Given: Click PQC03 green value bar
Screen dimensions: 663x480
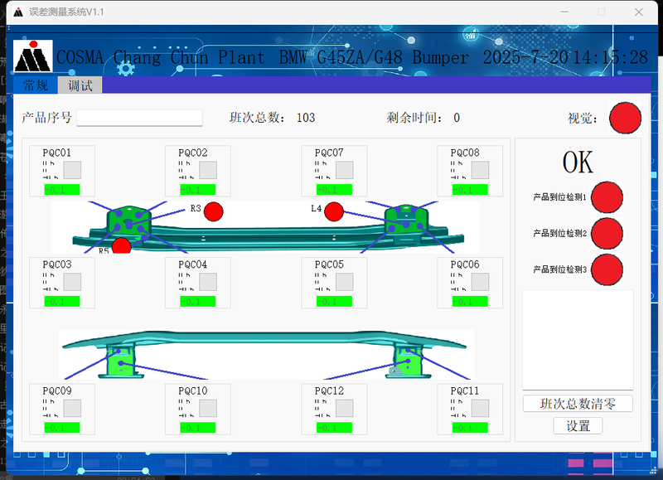Looking at the screenshot, I should pos(62,302).
